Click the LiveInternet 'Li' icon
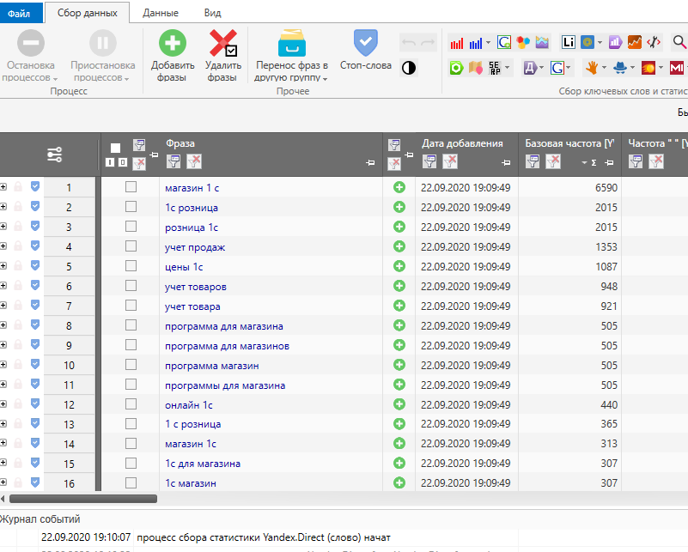This screenshot has width=688, height=552. pos(569,42)
